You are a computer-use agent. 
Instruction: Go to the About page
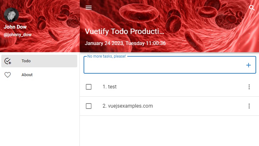click(27, 75)
